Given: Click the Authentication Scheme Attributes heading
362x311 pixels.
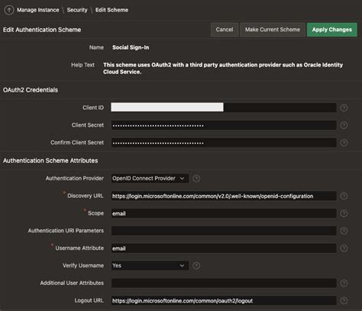Looking at the screenshot, I should tap(50, 160).
